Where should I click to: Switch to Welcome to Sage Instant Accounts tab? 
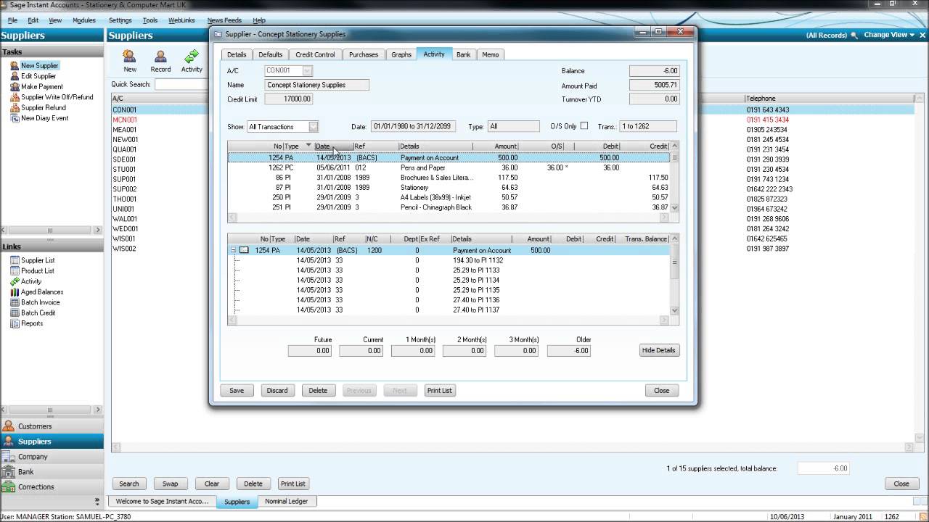coord(162,501)
